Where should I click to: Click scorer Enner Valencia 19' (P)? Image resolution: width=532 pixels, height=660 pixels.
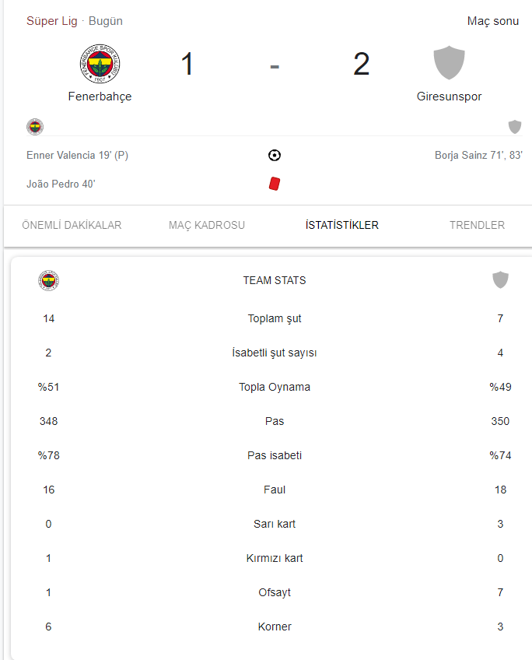[77, 156]
